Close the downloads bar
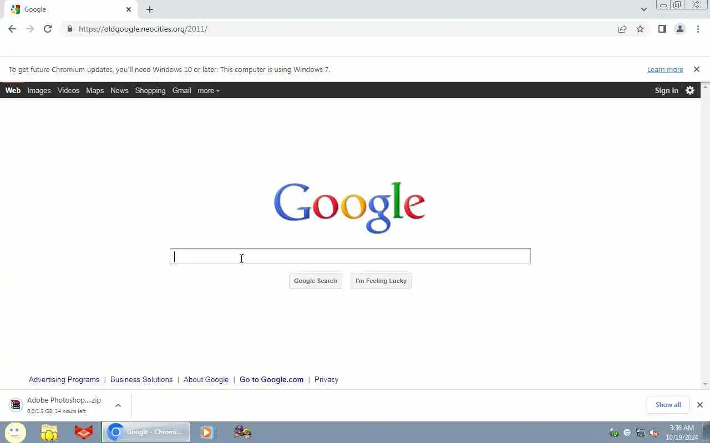Image resolution: width=710 pixels, height=443 pixels. (x=700, y=405)
